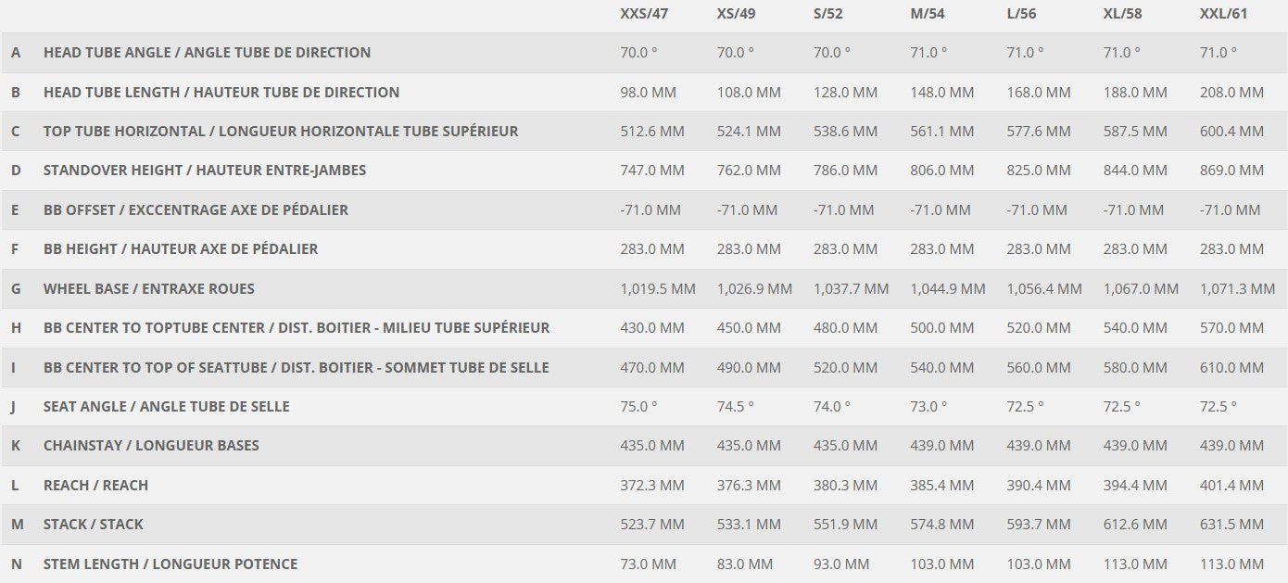Select the 385.4 MM reach cell

click(x=941, y=486)
